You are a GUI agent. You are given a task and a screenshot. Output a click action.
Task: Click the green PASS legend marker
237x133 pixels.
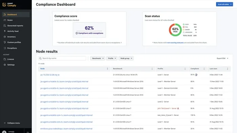pyautogui.click(x=184, y=24)
